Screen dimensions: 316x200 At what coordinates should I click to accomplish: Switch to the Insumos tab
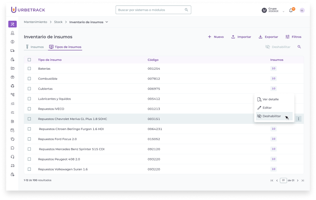[35, 47]
